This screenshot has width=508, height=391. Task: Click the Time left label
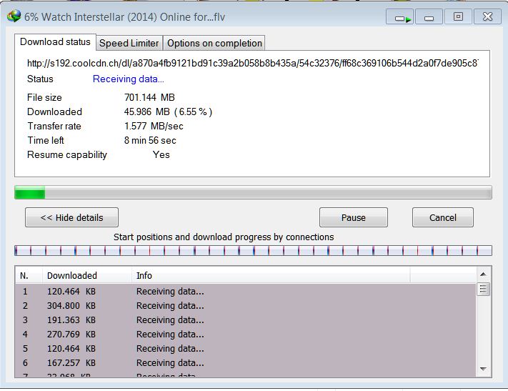tap(46, 140)
